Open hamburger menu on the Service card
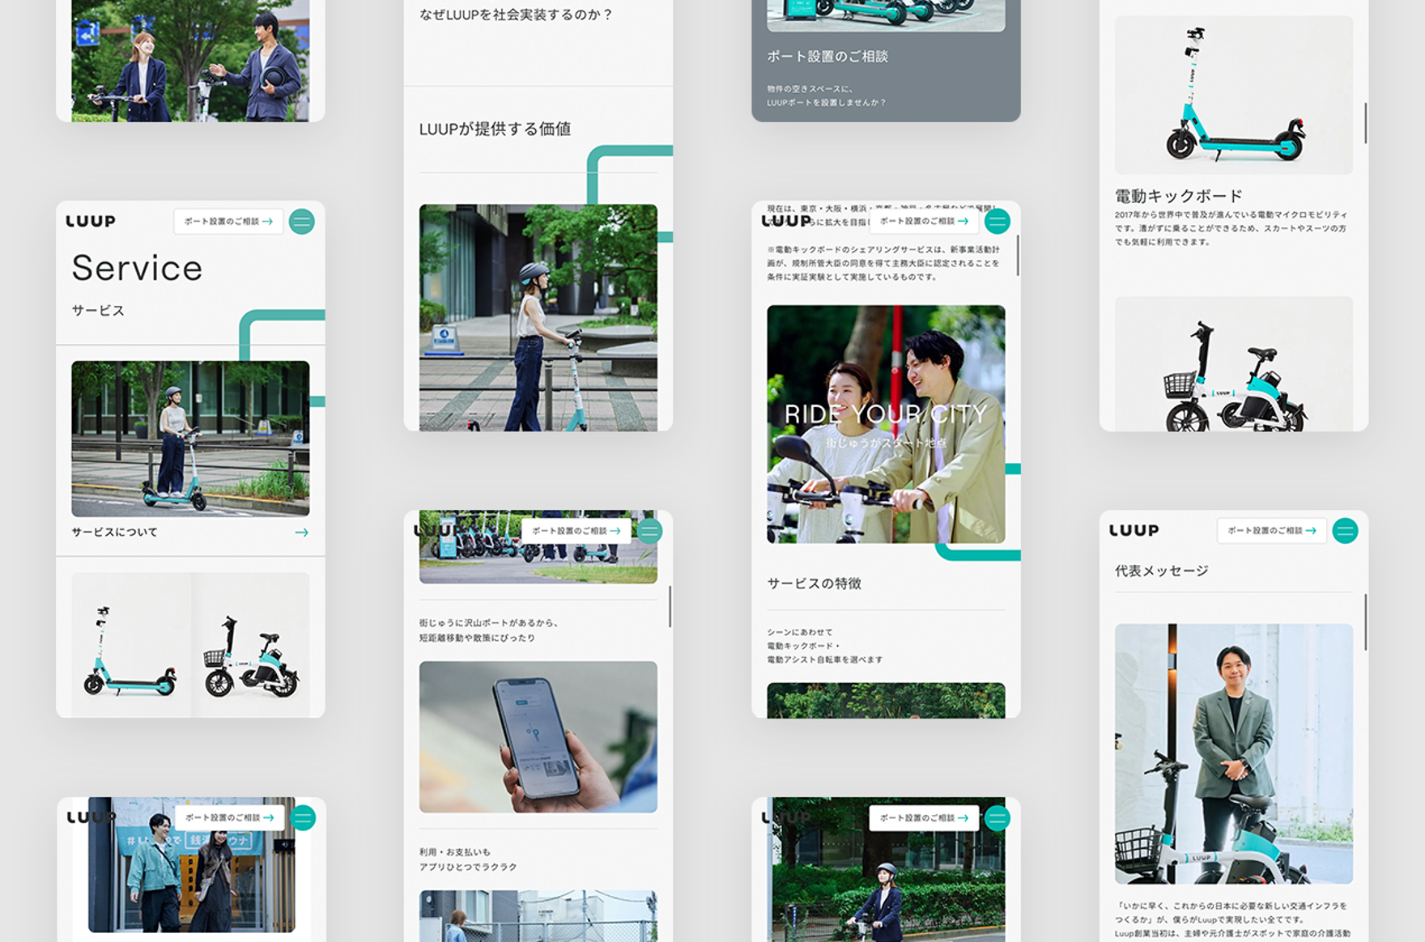The height and width of the screenshot is (942, 1425). (x=301, y=222)
